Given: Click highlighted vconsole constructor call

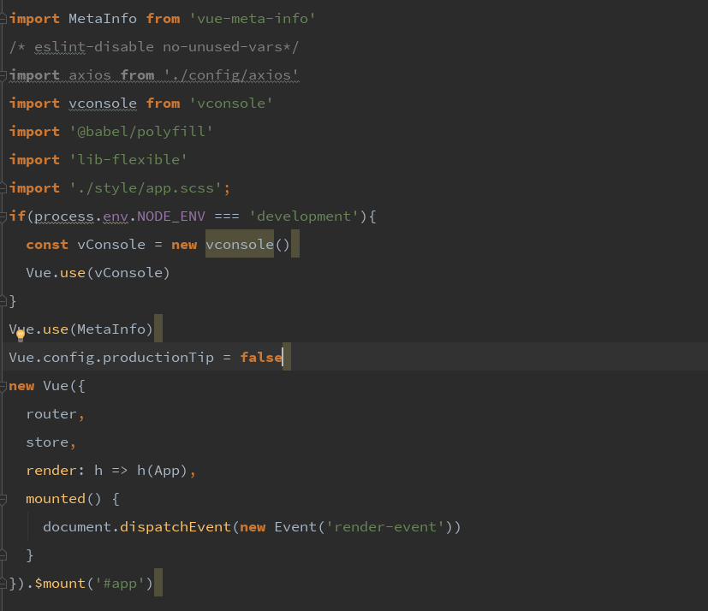Looking at the screenshot, I should pyautogui.click(x=240, y=245).
